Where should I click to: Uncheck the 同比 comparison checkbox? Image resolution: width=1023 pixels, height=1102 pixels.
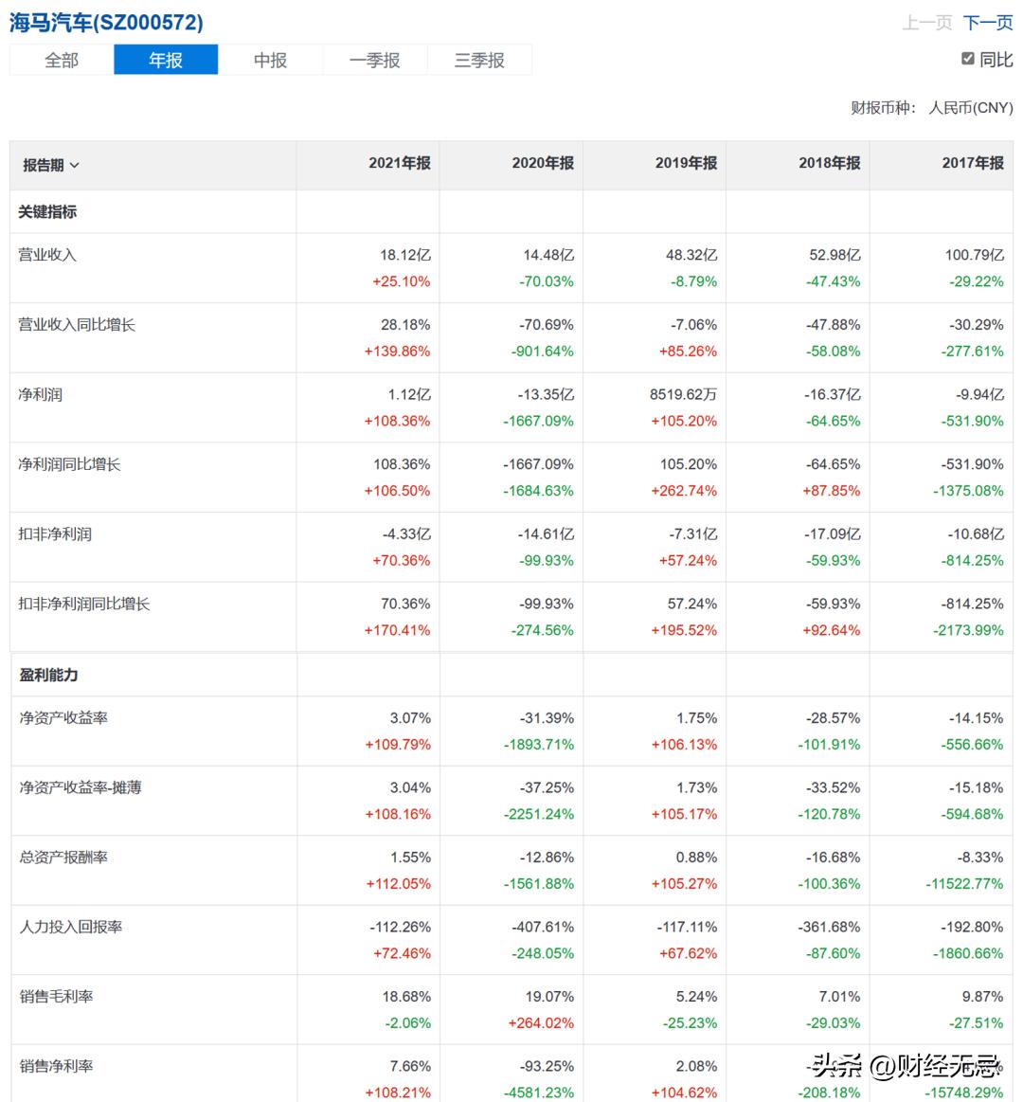click(x=967, y=57)
